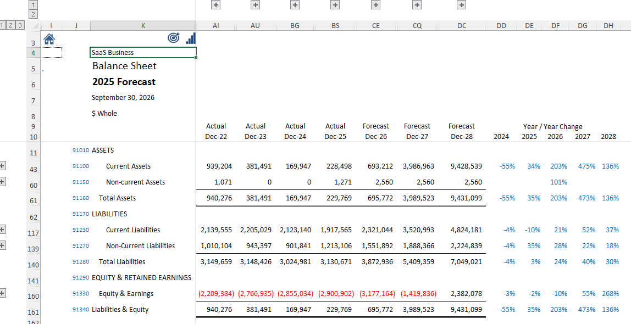Select the 268% Equity change cell
The width and height of the screenshot is (631, 324).
tap(611, 293)
